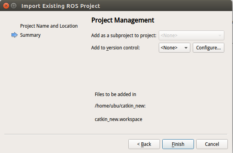Confirm import with the Finish button
This screenshot has width=233, height=153.
tap(178, 144)
